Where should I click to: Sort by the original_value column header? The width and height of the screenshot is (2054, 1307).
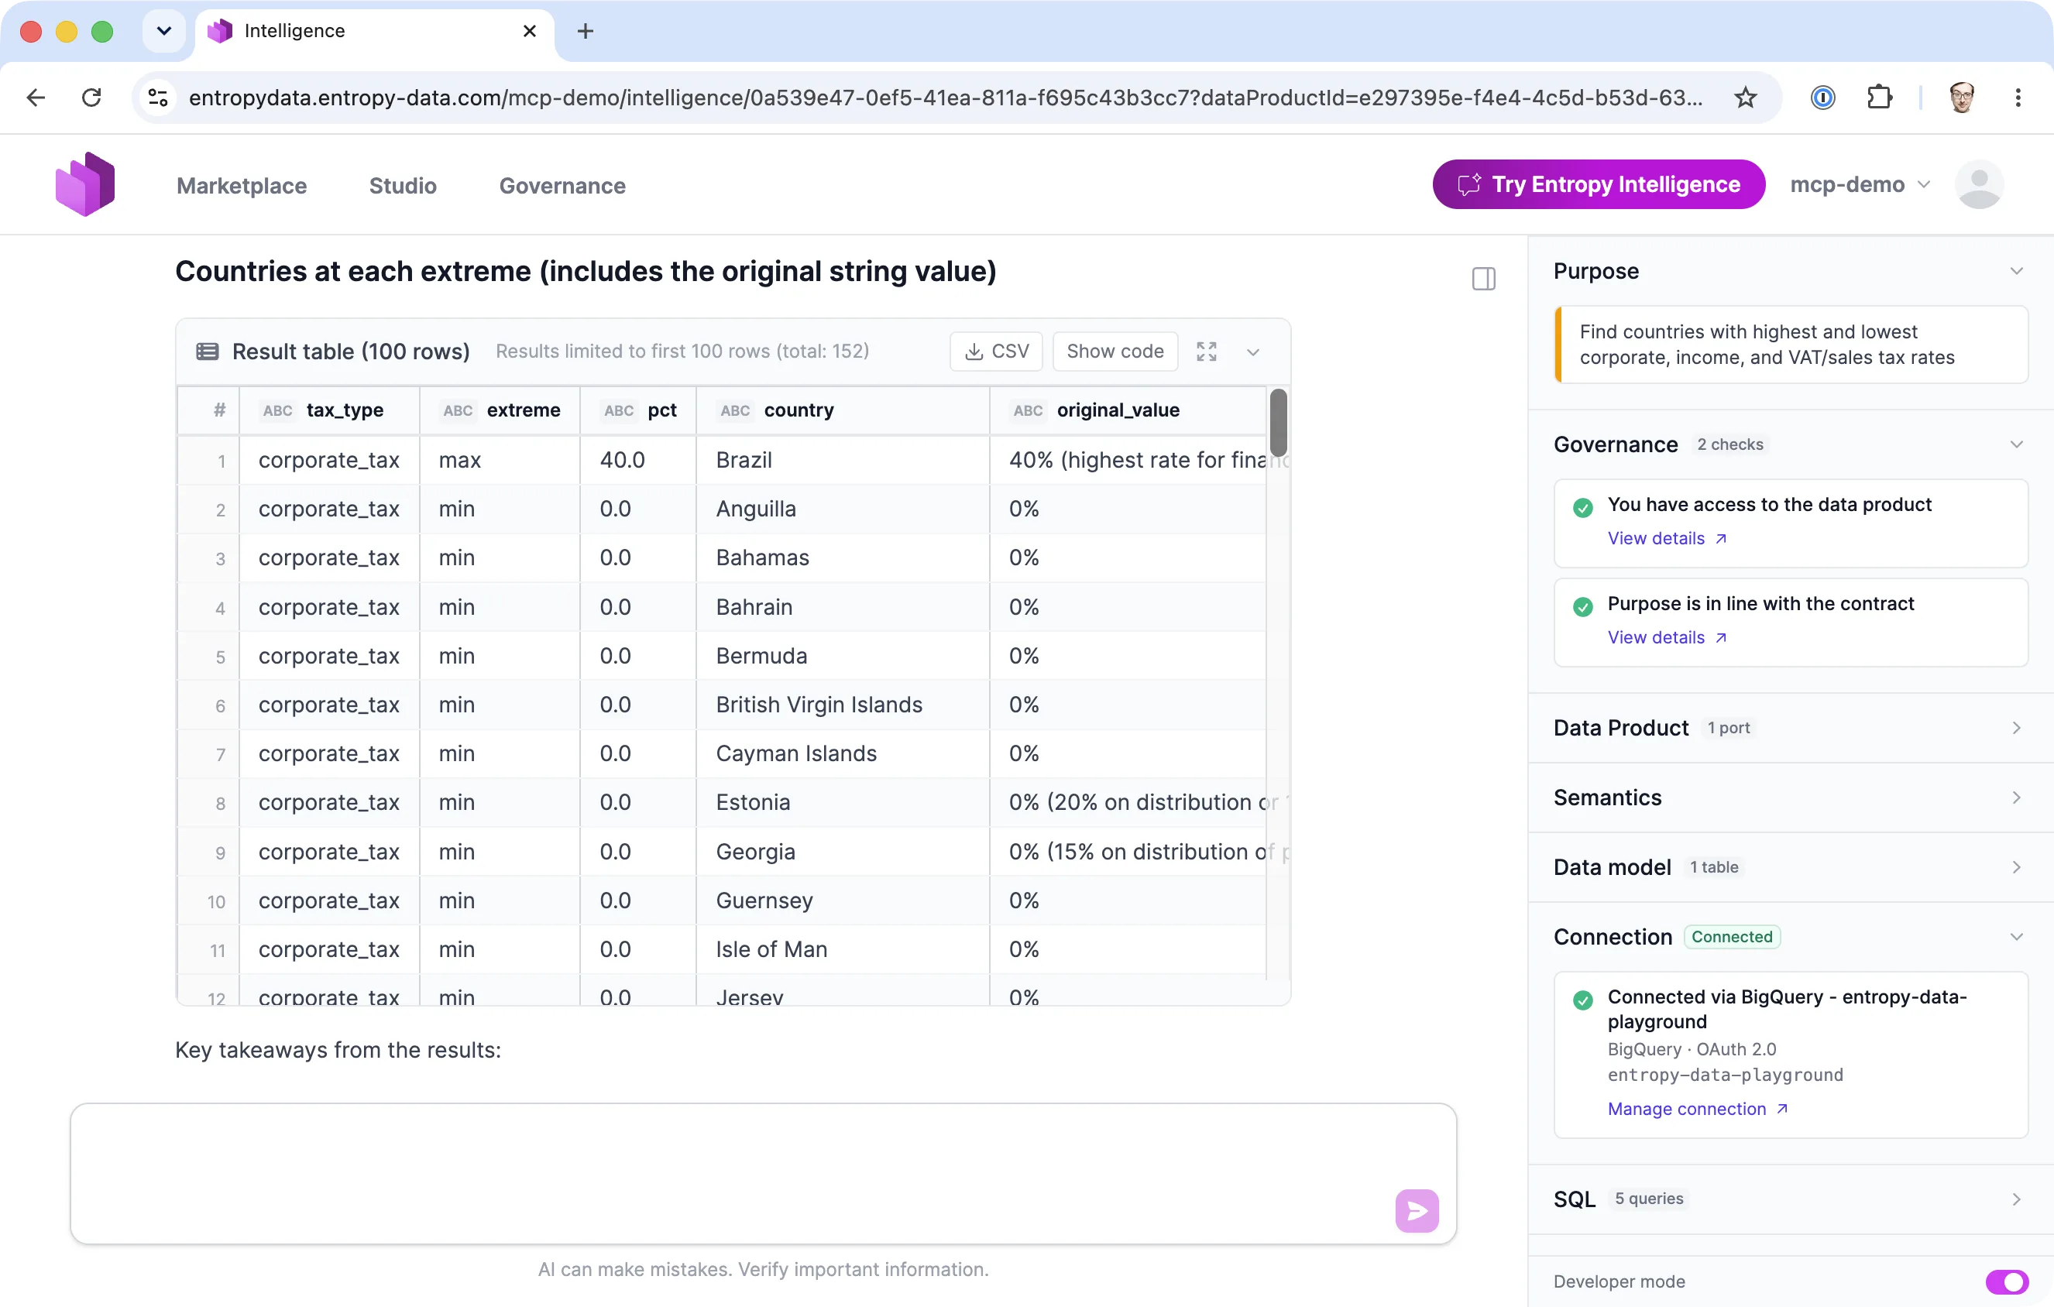[x=1128, y=410]
